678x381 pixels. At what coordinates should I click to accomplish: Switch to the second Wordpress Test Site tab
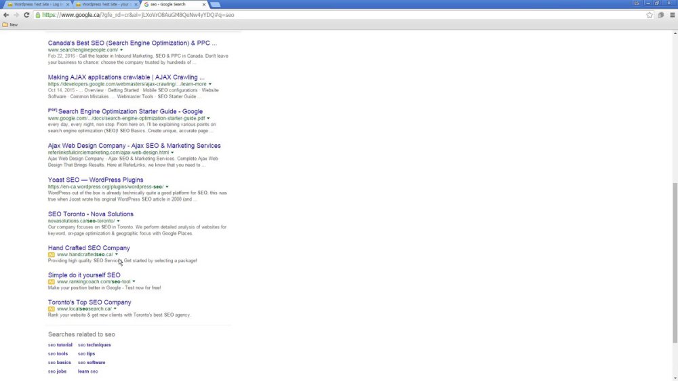106,4
